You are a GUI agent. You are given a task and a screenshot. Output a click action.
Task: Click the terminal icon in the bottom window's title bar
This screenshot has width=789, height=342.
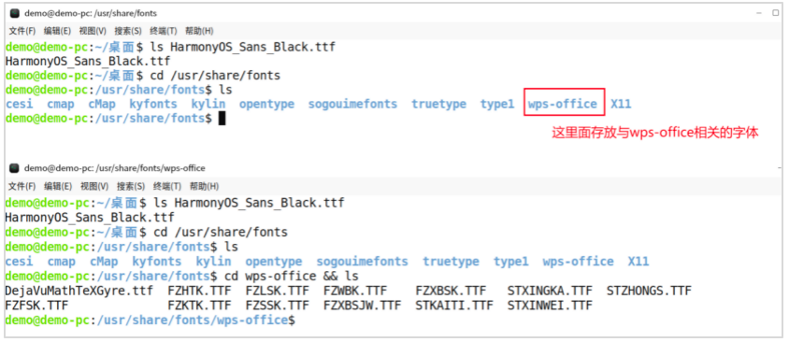15,168
